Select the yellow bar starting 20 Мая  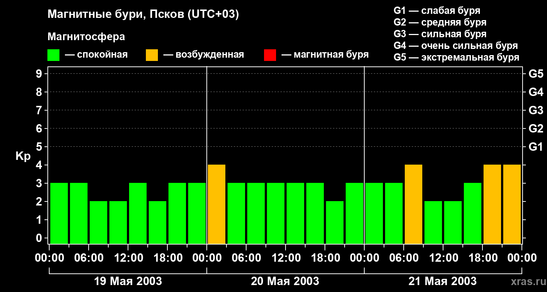[217, 204]
